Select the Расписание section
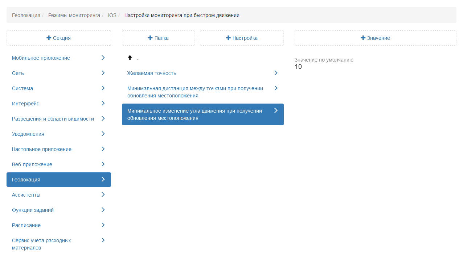 click(x=26, y=225)
